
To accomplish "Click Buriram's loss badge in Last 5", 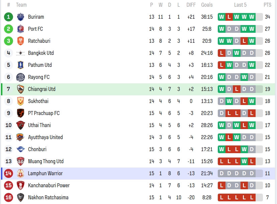I will pyautogui.click(x=229, y=17).
